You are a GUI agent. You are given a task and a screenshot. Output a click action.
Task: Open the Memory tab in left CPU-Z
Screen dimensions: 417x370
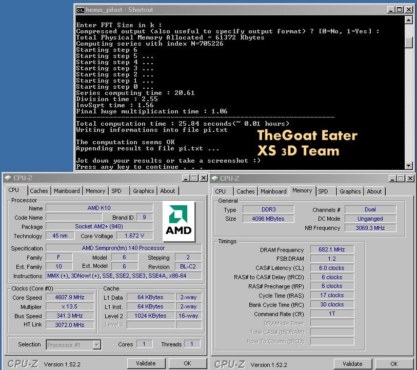click(95, 191)
